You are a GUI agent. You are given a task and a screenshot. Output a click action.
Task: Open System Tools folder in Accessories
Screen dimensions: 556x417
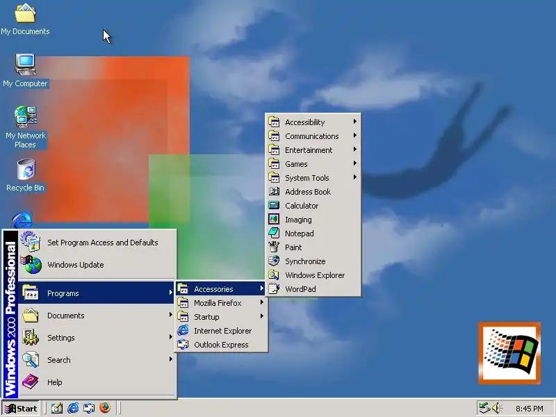tap(313, 178)
